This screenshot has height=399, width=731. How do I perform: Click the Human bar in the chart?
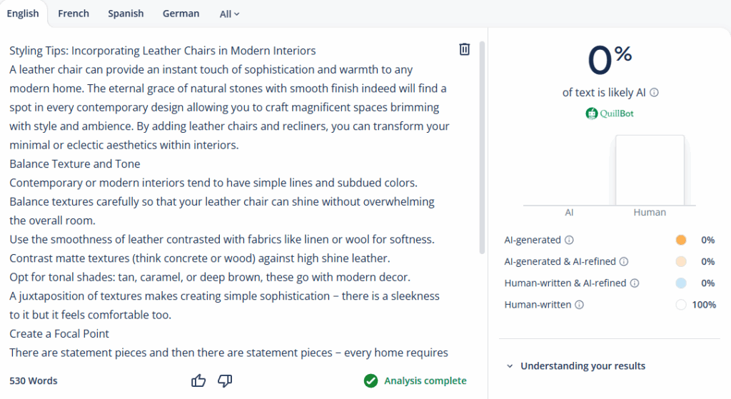pyautogui.click(x=650, y=171)
